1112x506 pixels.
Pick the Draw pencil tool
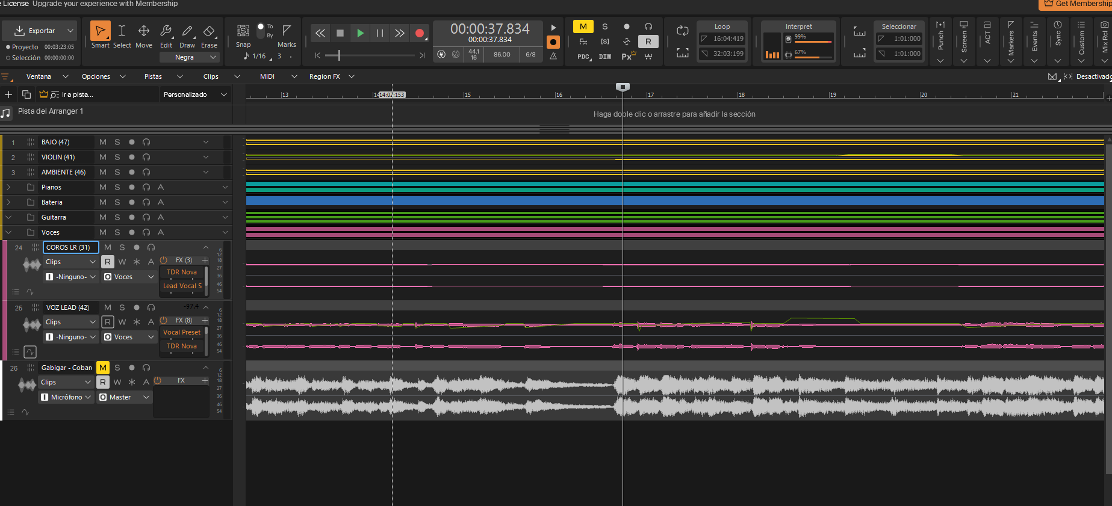pyautogui.click(x=187, y=31)
